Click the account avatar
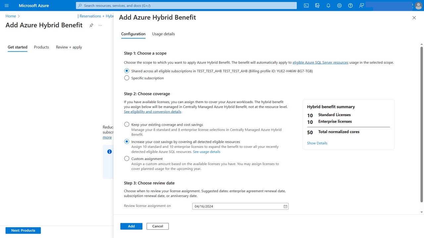 pyautogui.click(x=418, y=5)
